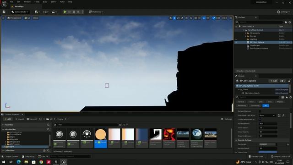This screenshot has height=165, width=293.
Task: Open the Edit menu
Action: pos(18,2)
